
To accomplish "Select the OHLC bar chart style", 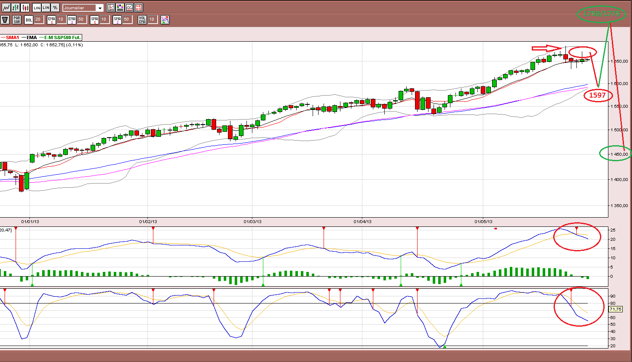I will point(16,8).
